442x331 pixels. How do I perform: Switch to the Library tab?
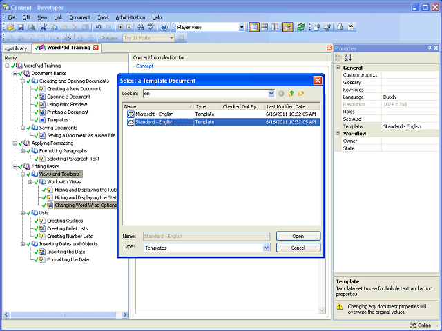pyautogui.click(x=17, y=48)
